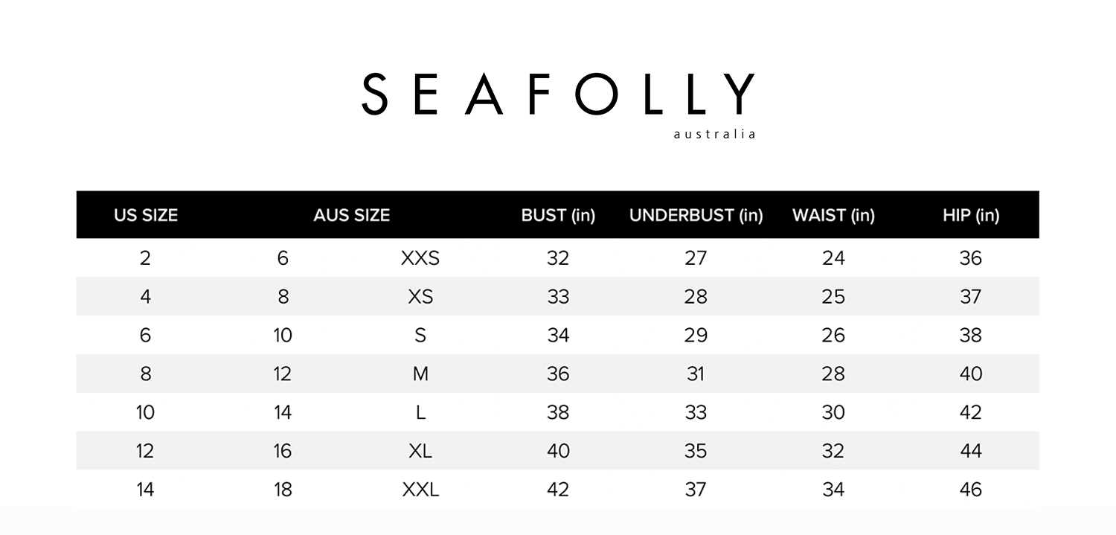Viewport: 1116px width, 535px height.
Task: Click the XXS size label
Action: pyautogui.click(x=420, y=258)
